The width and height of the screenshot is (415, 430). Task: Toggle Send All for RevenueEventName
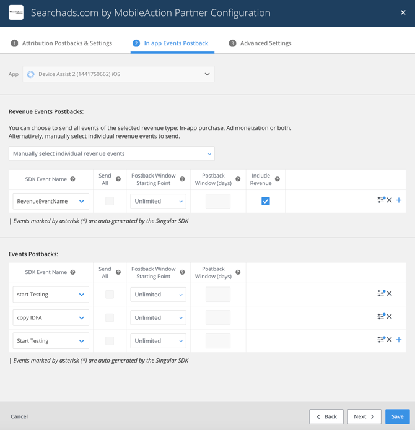click(x=110, y=201)
